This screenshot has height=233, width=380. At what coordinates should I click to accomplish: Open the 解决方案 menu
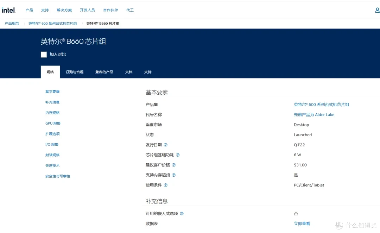64,10
